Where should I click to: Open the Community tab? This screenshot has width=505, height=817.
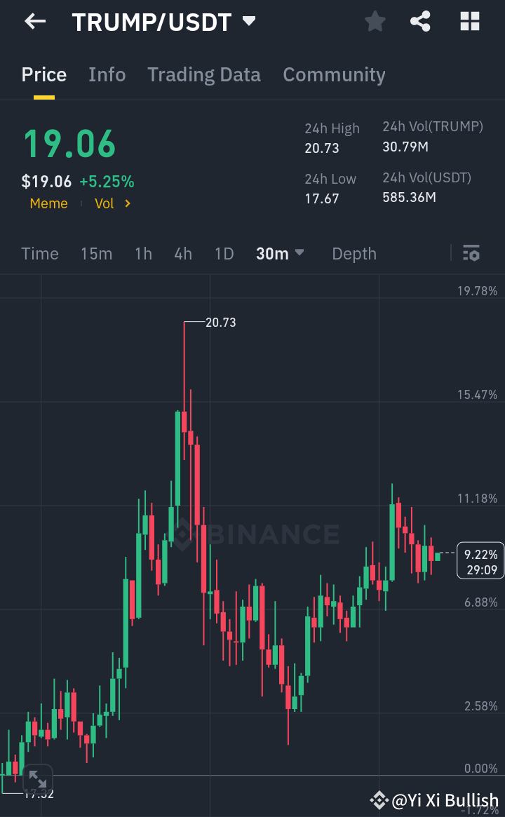[x=334, y=74]
